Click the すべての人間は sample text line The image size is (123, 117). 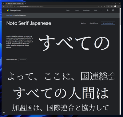[61, 93]
